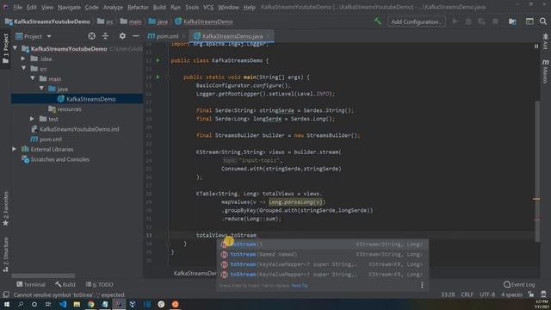Click run gutter arrow beside main method
The image size is (551, 310).
[158, 77]
